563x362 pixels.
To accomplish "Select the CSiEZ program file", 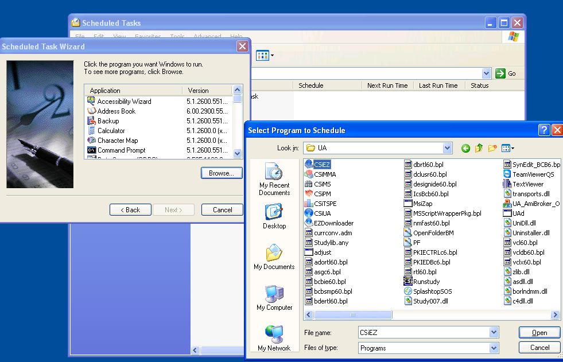I will [322, 164].
